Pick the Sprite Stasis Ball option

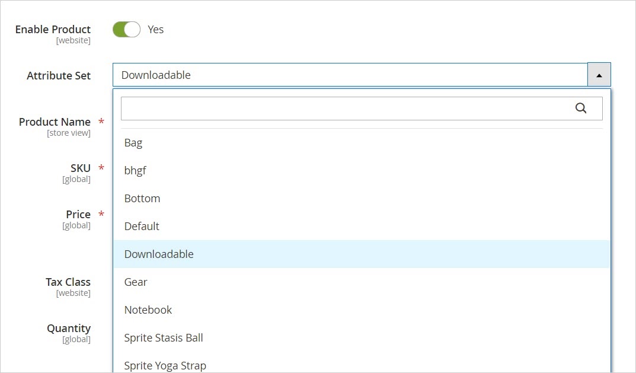point(164,338)
